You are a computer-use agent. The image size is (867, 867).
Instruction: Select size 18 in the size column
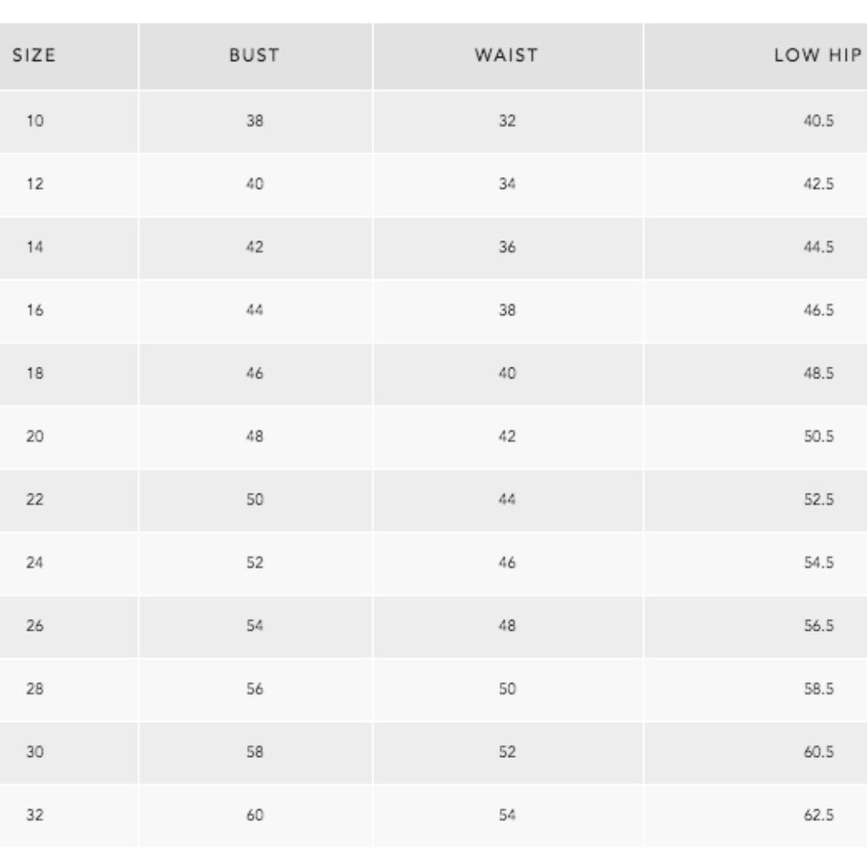[35, 373]
